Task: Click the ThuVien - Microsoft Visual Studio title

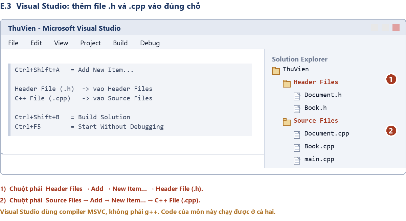Action: click(64, 28)
